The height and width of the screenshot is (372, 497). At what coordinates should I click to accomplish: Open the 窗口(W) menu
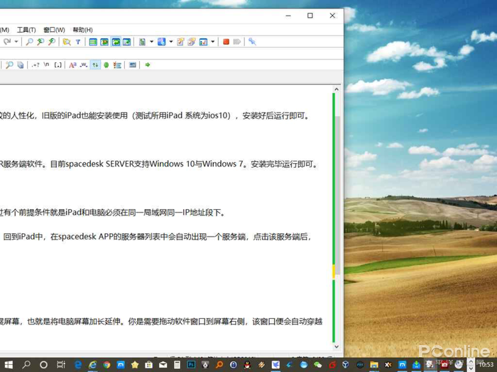coord(54,30)
